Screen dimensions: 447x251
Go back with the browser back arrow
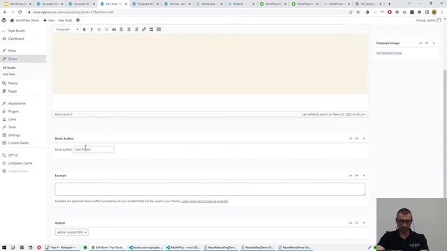click(x=5, y=13)
